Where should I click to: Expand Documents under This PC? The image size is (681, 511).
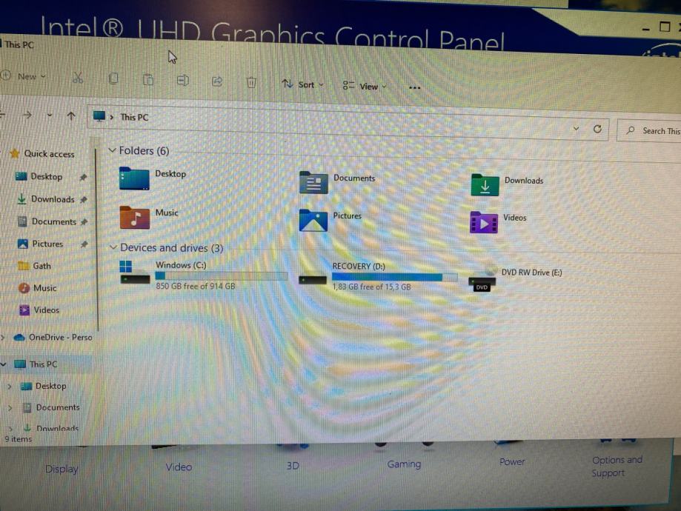(10, 407)
